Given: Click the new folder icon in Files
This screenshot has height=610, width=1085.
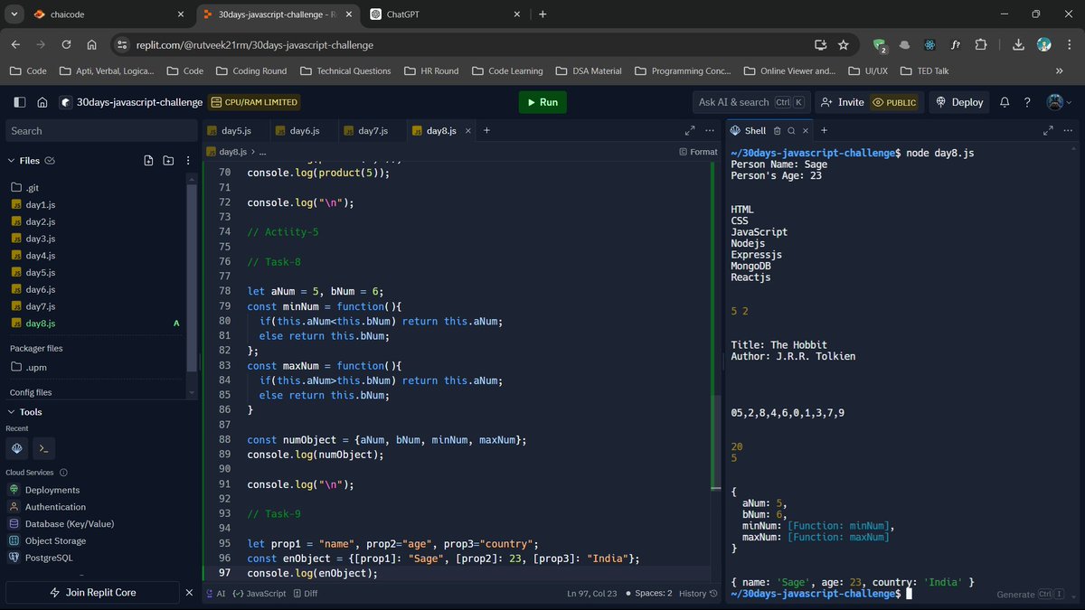Looking at the screenshot, I should pos(168,161).
